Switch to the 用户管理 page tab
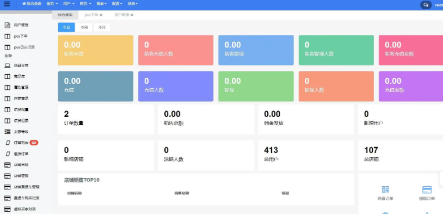The width and height of the screenshot is (443, 214). click(121, 15)
